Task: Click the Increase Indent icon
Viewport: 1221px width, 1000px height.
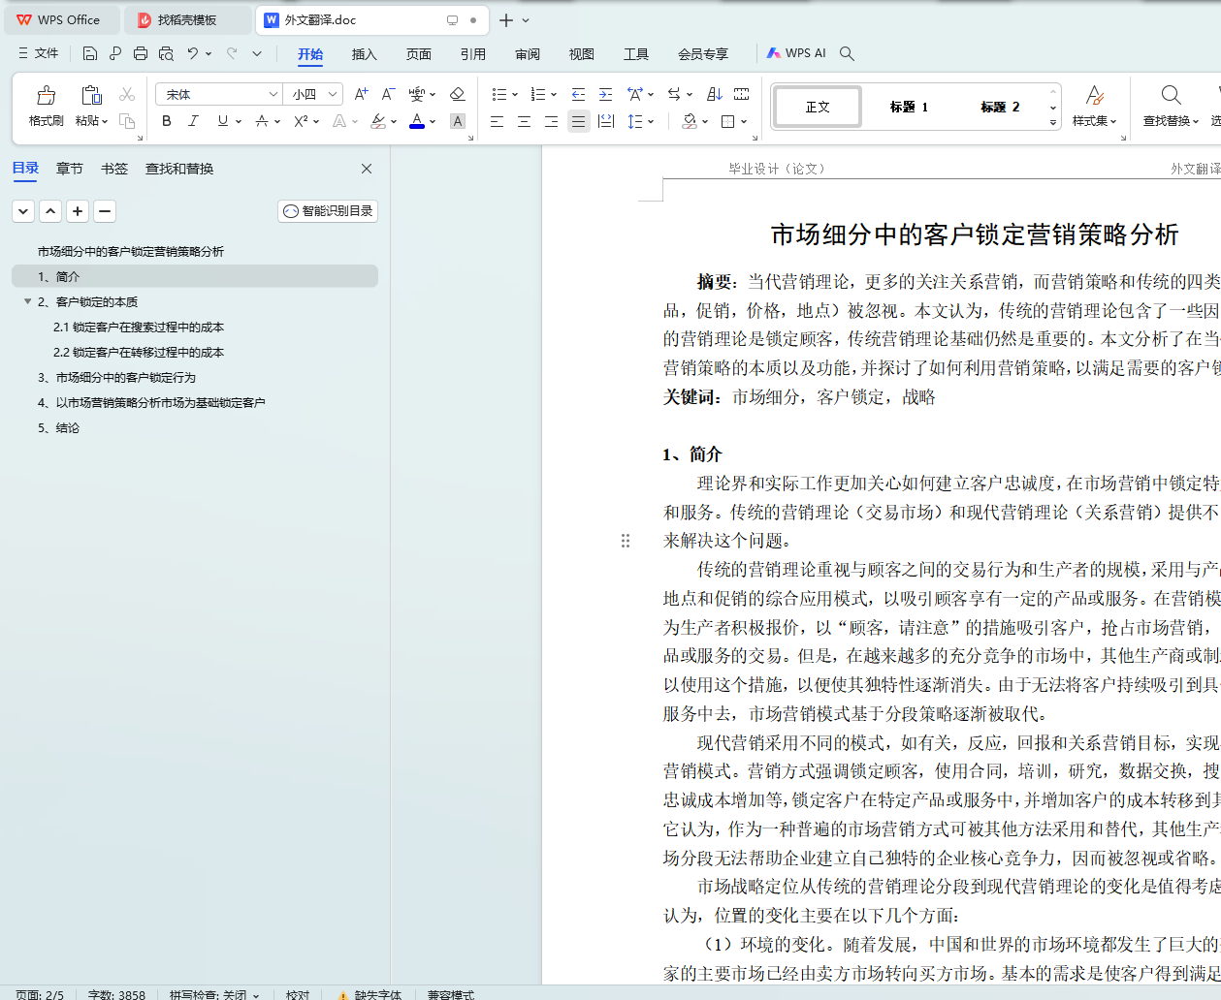Action: [605, 94]
